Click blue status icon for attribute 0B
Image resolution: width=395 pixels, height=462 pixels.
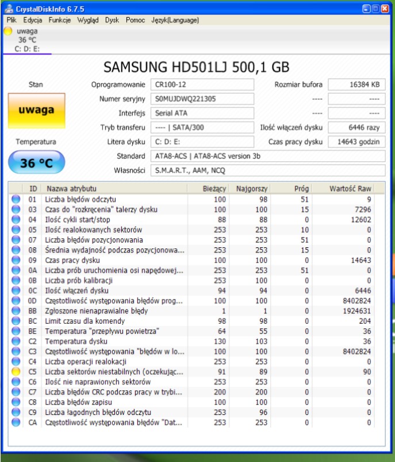[x=16, y=281]
